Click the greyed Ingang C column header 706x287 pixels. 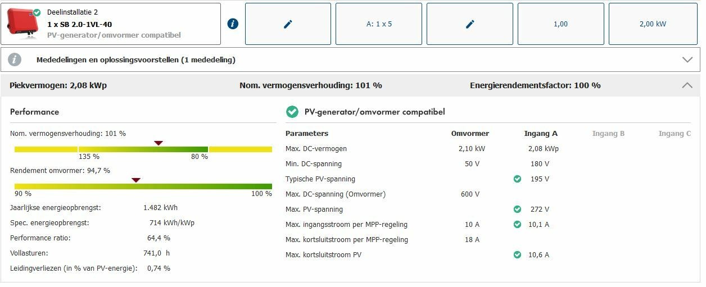click(675, 134)
